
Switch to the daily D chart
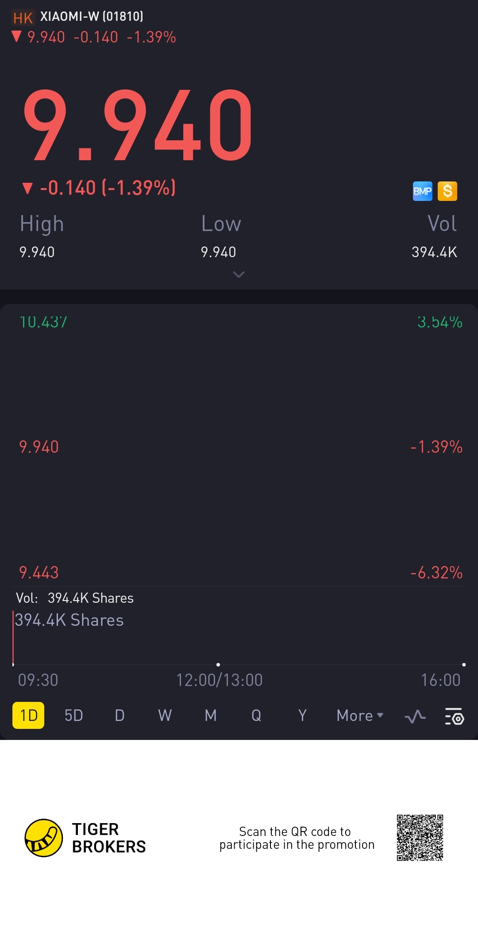tap(119, 716)
